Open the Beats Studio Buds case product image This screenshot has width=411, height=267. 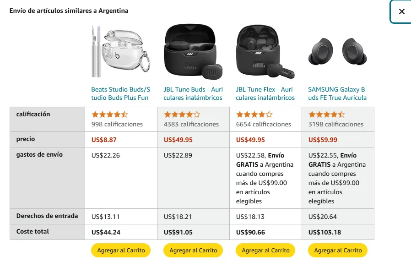coord(121,51)
